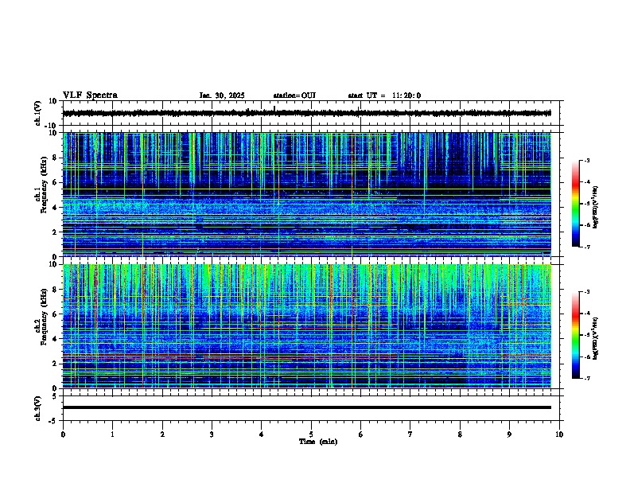This screenshot has height=487, width=630.
Task: Click the date "Jan. 30, 2025"
Action: [222, 95]
